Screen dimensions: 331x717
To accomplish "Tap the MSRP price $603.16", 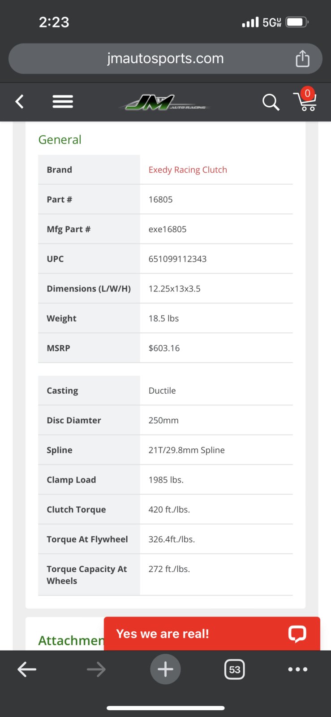I will (164, 348).
